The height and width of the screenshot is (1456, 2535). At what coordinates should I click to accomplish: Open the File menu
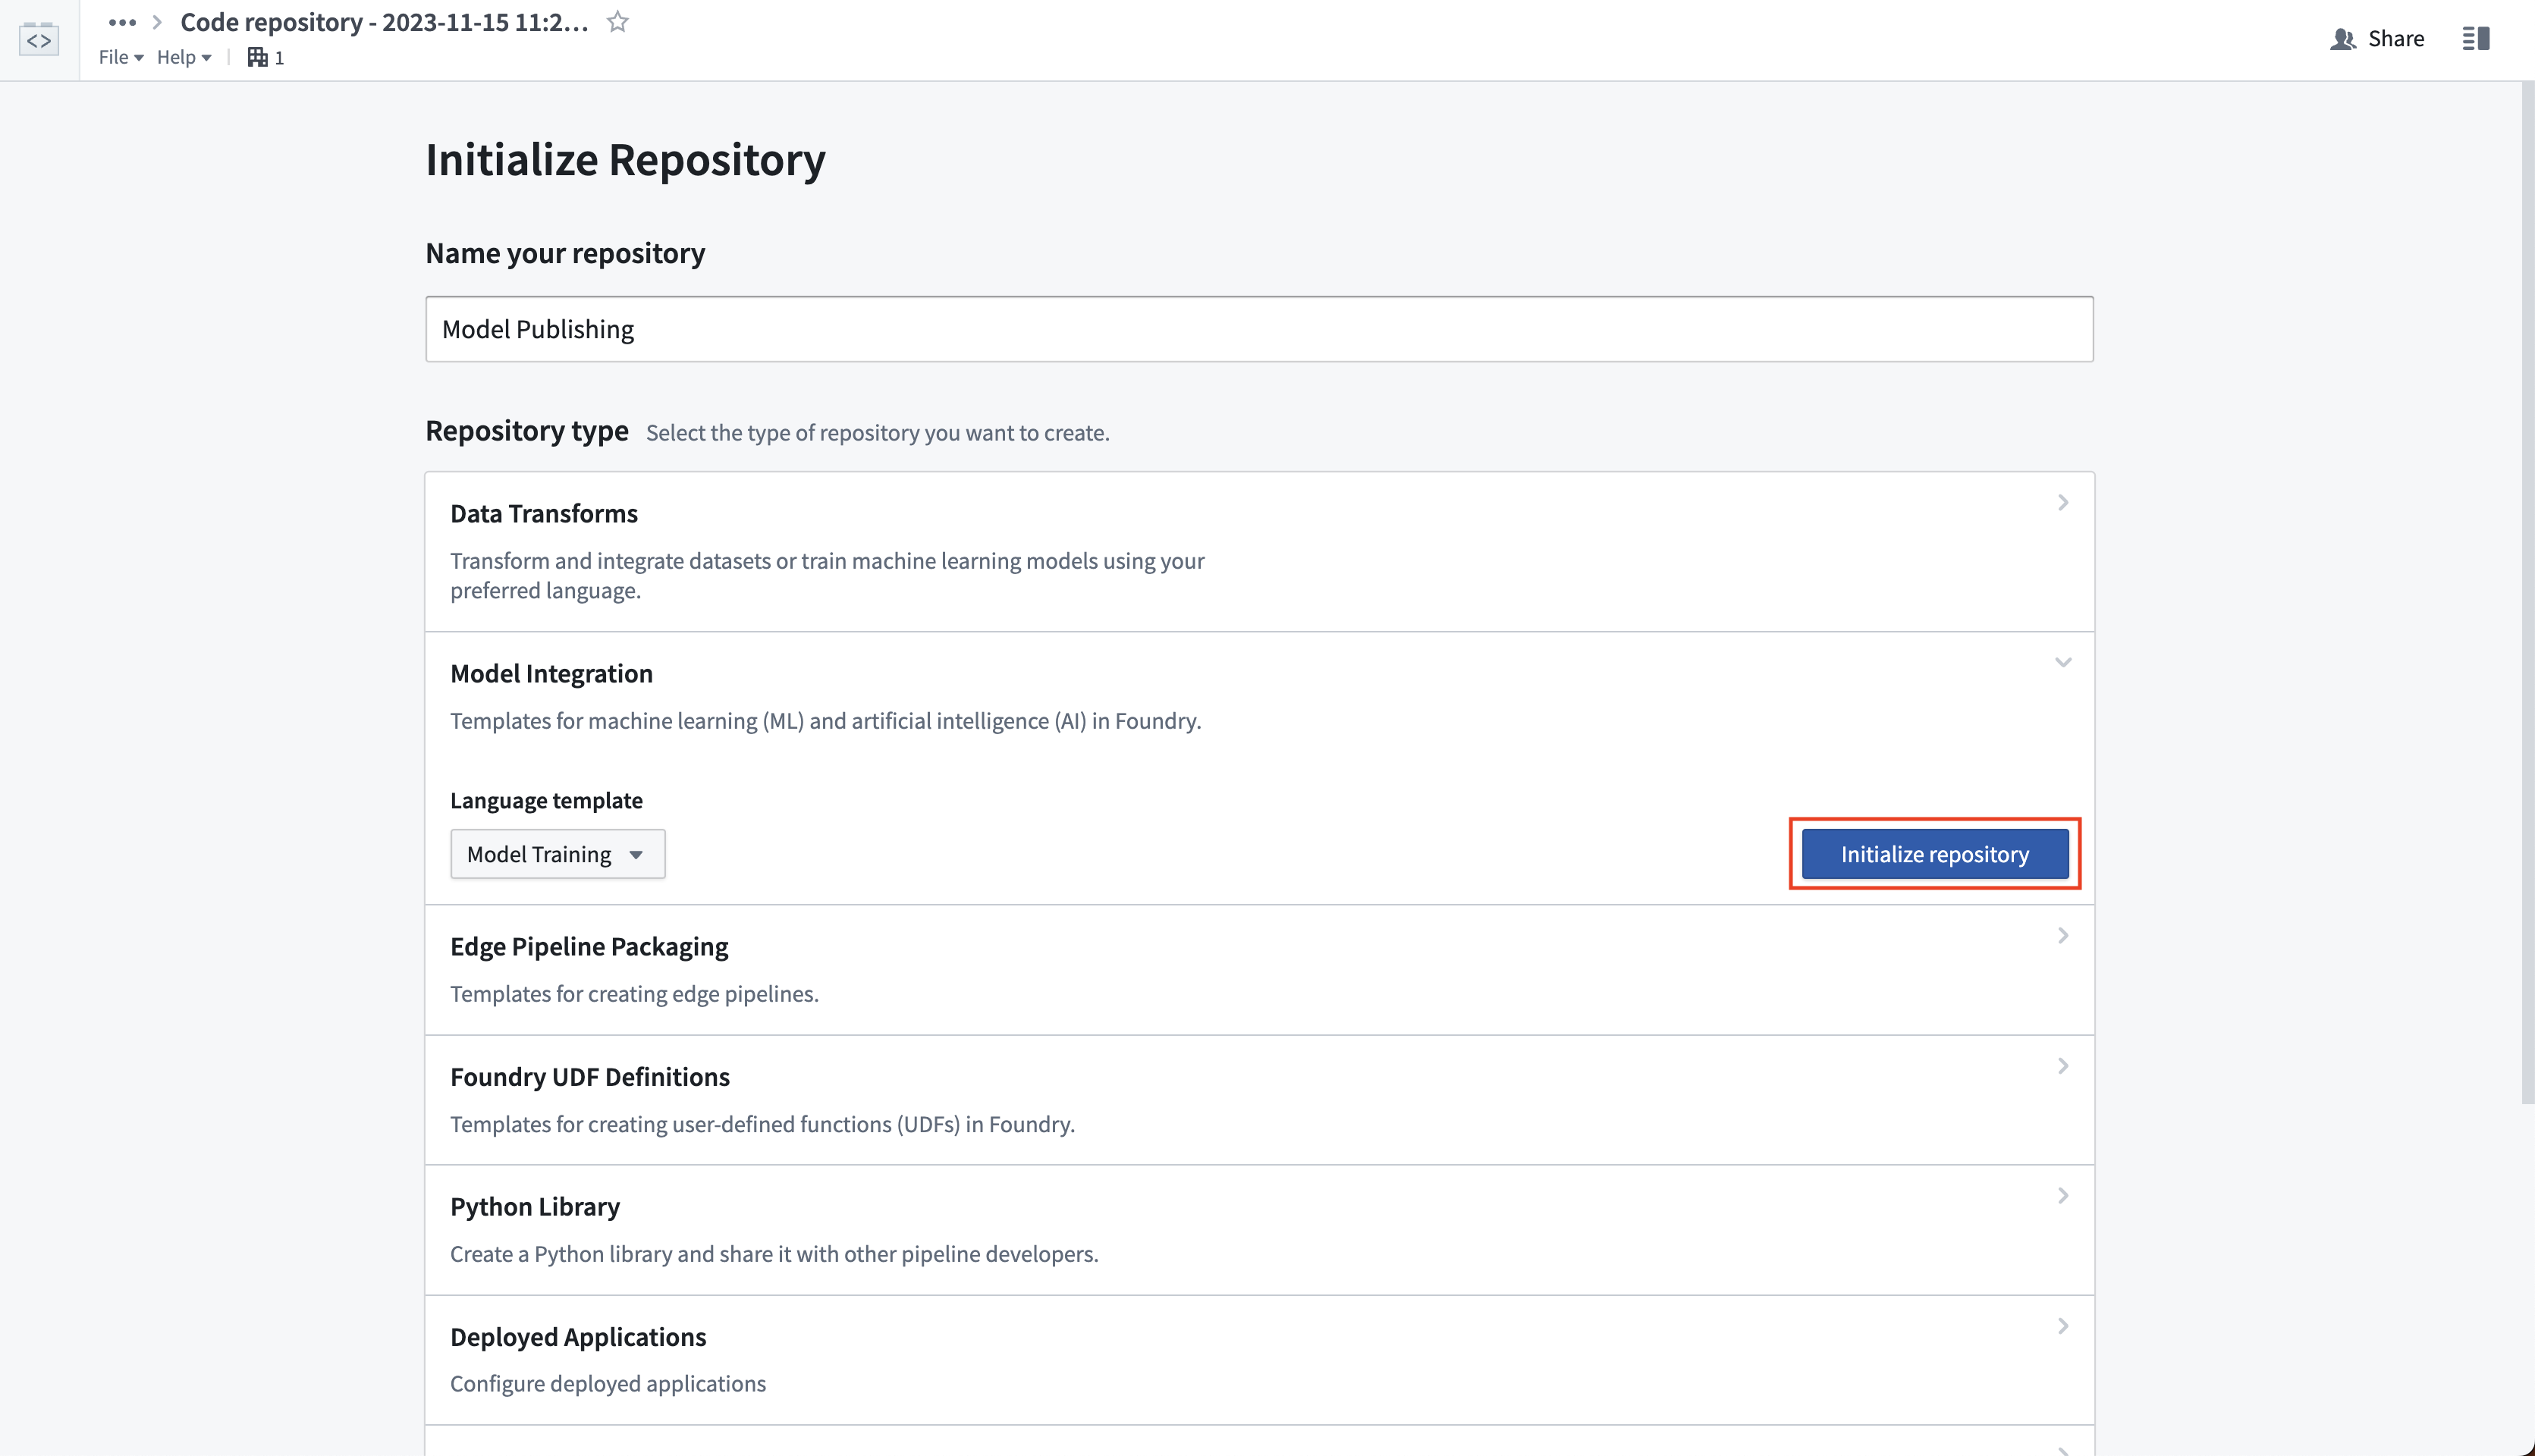pos(121,57)
